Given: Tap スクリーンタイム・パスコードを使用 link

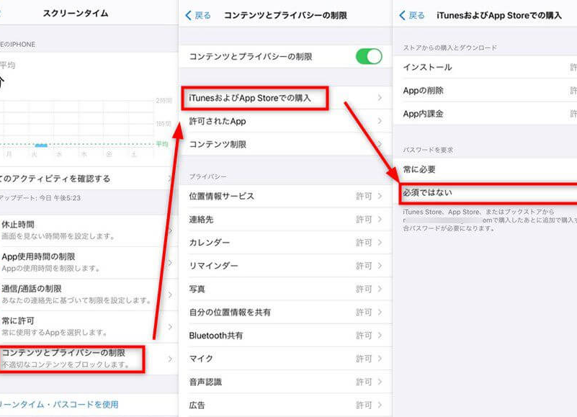Looking at the screenshot, I should tap(61, 405).
